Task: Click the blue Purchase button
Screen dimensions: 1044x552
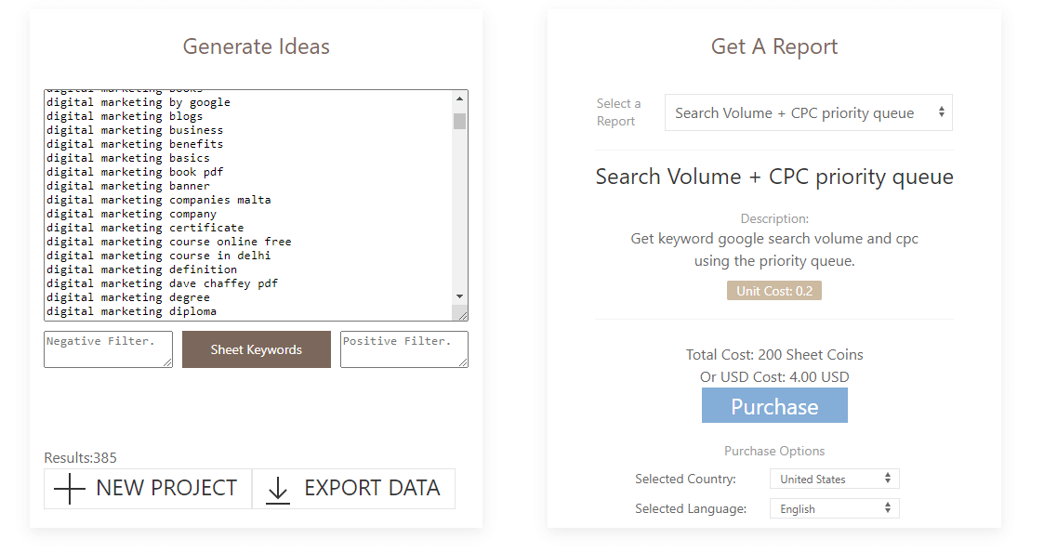Action: (x=774, y=405)
